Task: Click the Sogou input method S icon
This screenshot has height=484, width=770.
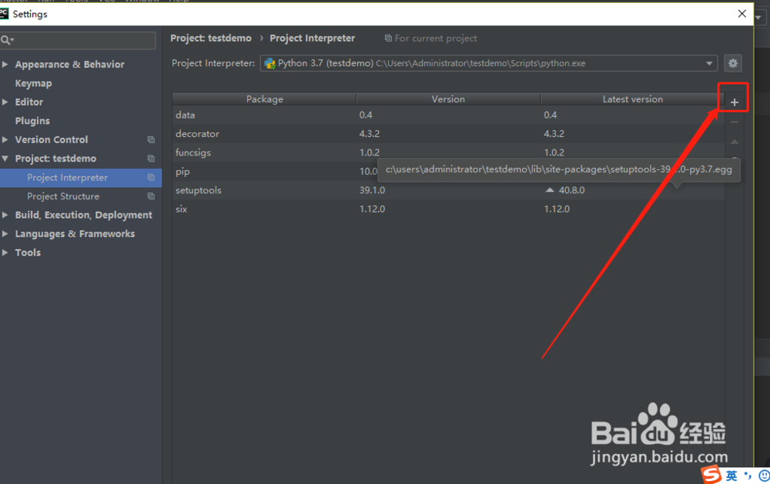Action: [x=711, y=476]
